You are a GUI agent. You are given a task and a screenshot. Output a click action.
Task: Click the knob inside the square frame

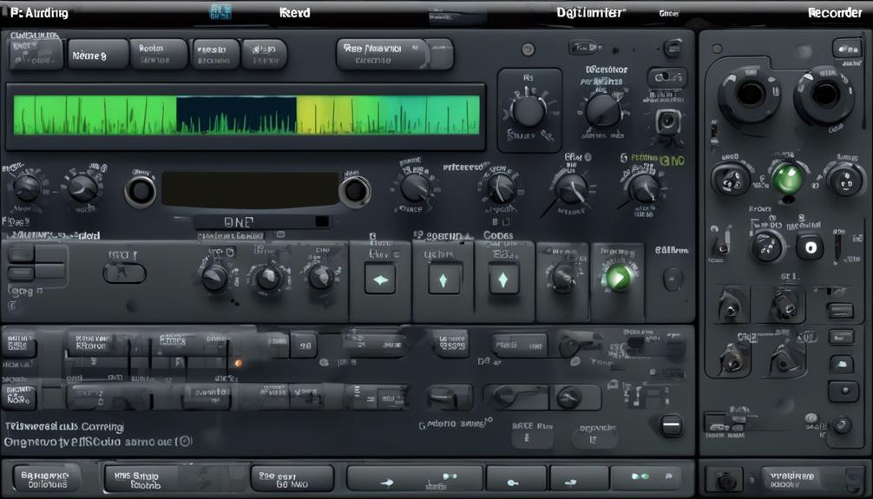tap(528, 111)
